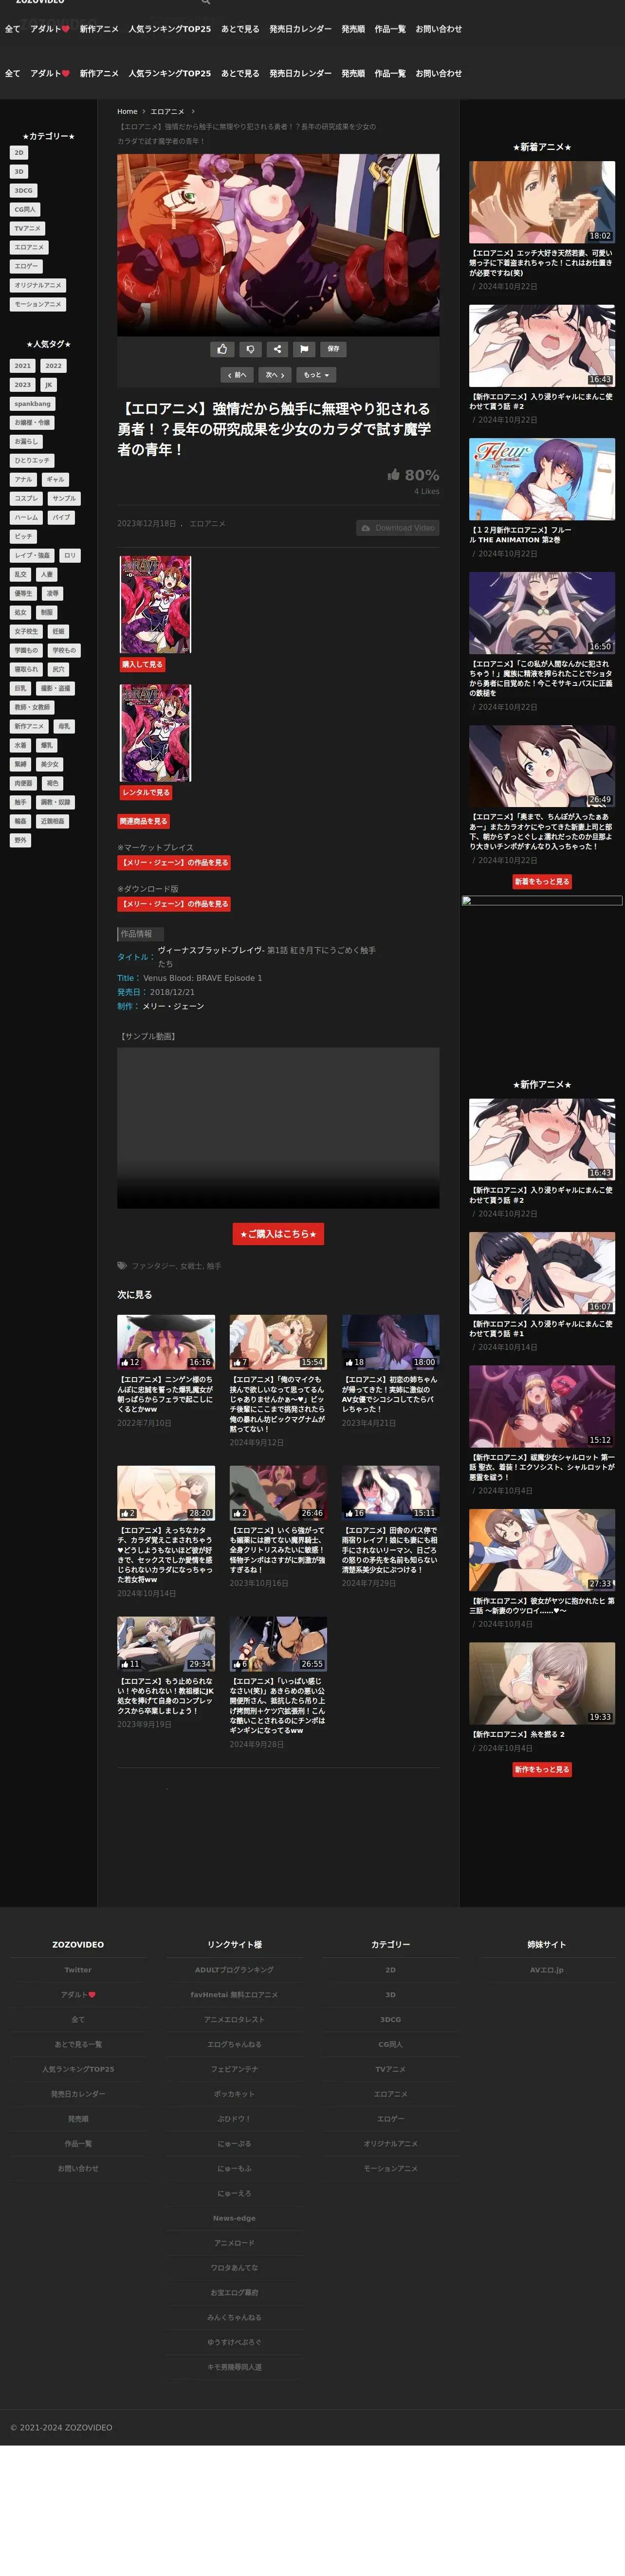Click the Download Video button

coord(398,528)
